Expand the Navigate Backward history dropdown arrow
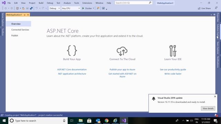This screenshot has height=124, width=221. (9, 8)
